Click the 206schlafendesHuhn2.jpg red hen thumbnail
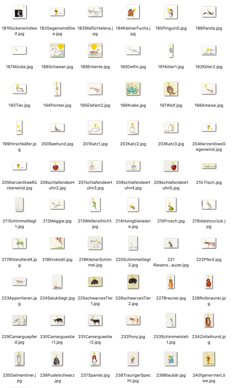 coord(57,166)
